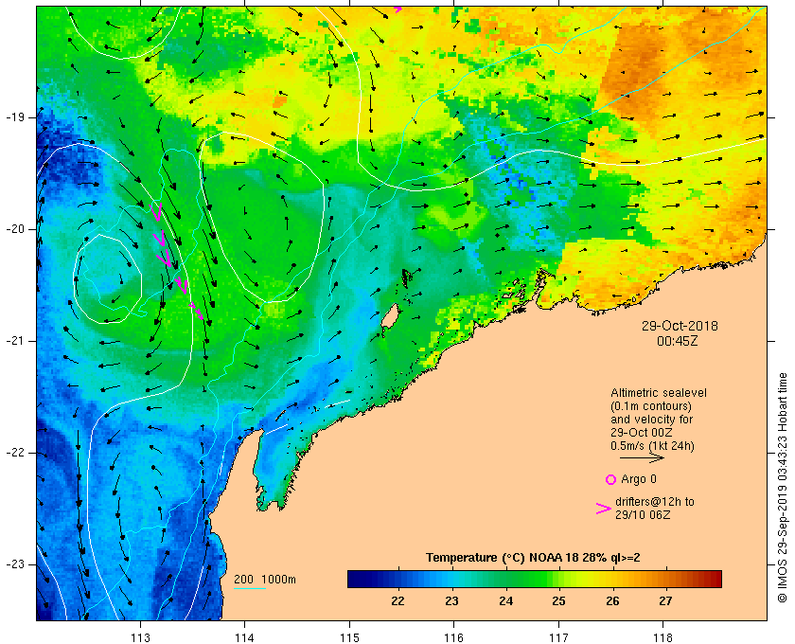Click the small closed white sea-level contour loop
This screenshot has width=795, height=644.
(108, 278)
